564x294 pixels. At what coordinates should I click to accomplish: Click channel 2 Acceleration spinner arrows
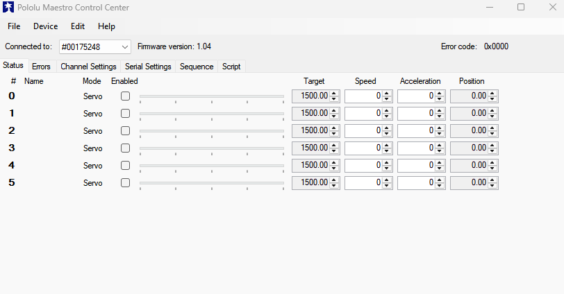[x=440, y=130]
